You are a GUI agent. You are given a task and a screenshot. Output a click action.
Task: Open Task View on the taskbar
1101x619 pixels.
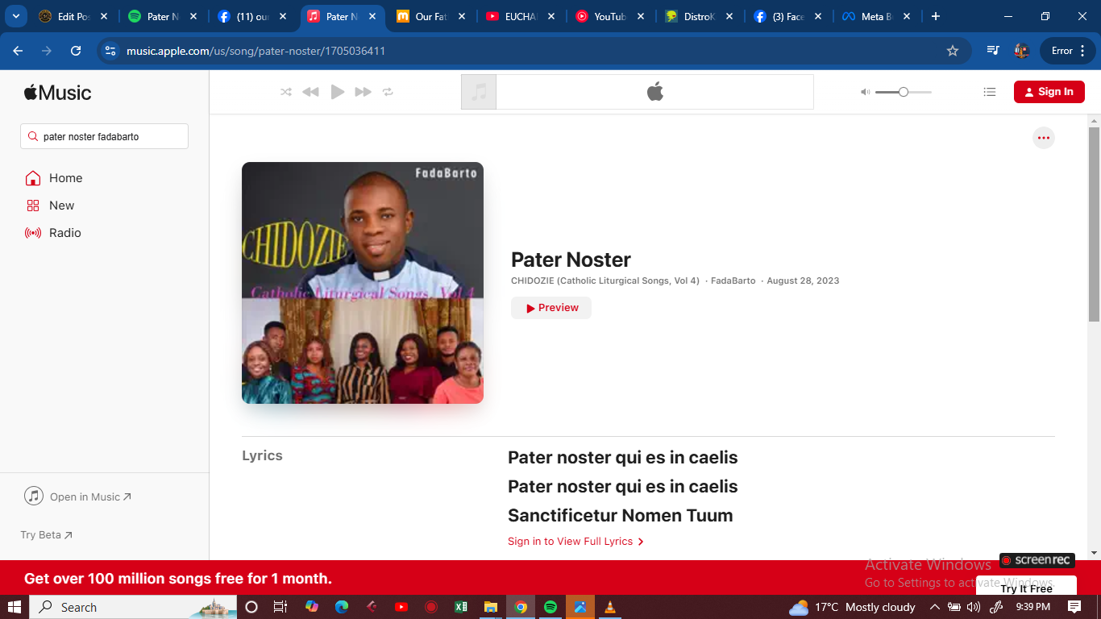[x=280, y=607]
